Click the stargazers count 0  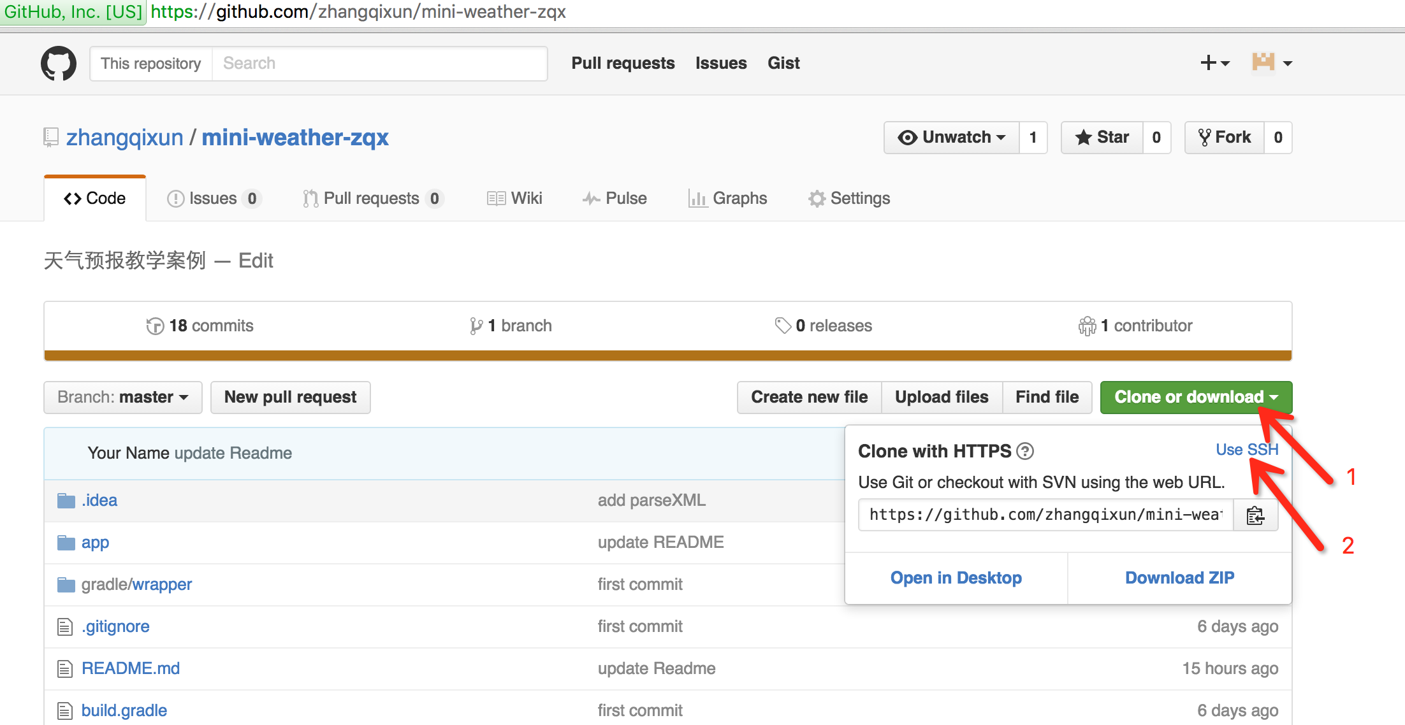pyautogui.click(x=1156, y=138)
